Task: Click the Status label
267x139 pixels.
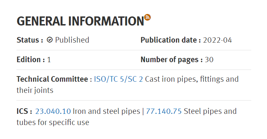Action: (30, 40)
